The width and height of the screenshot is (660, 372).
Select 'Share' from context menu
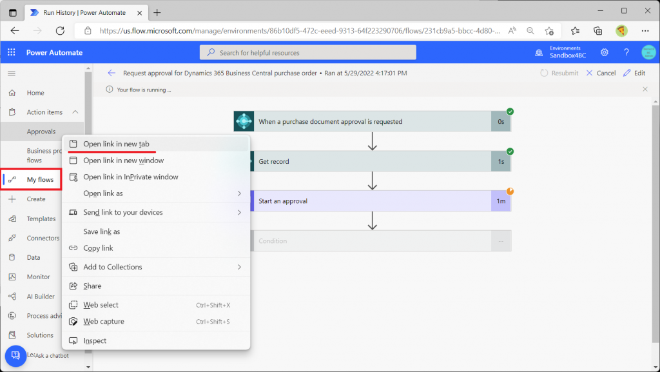156,286
